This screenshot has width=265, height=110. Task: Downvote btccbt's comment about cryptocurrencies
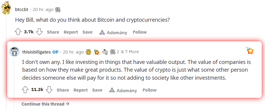39,32
